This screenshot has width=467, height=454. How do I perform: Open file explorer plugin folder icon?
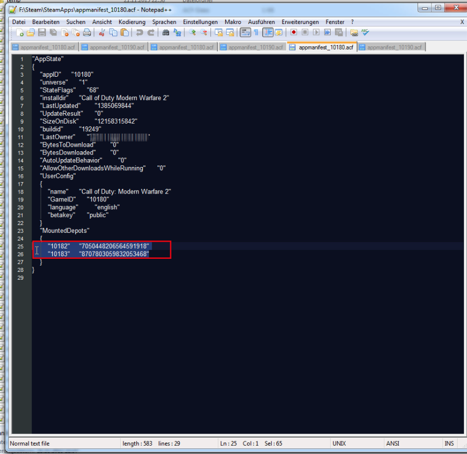click(354, 32)
